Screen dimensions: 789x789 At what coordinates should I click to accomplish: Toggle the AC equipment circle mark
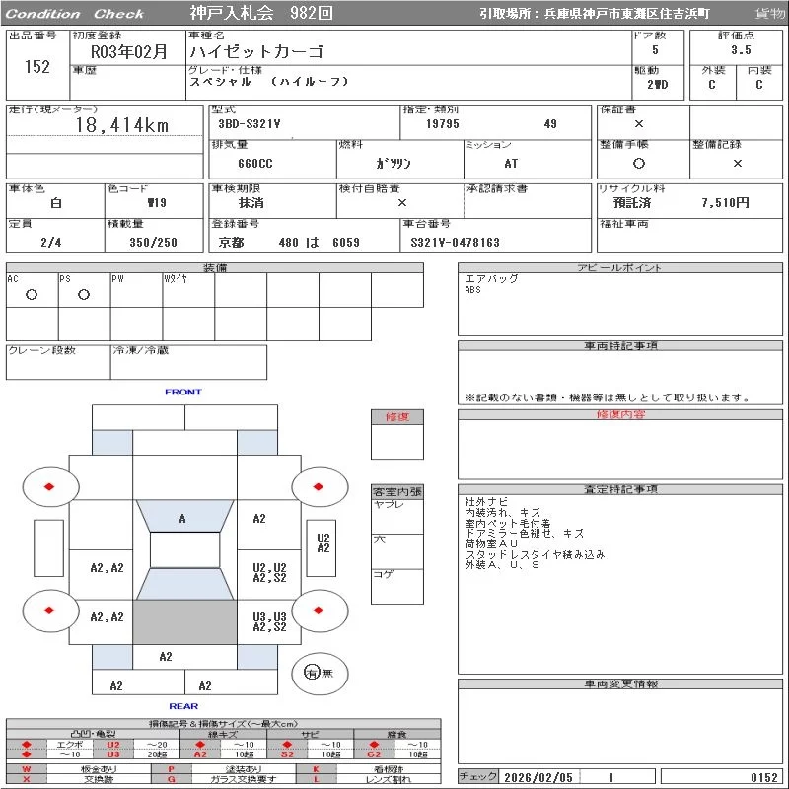32,295
